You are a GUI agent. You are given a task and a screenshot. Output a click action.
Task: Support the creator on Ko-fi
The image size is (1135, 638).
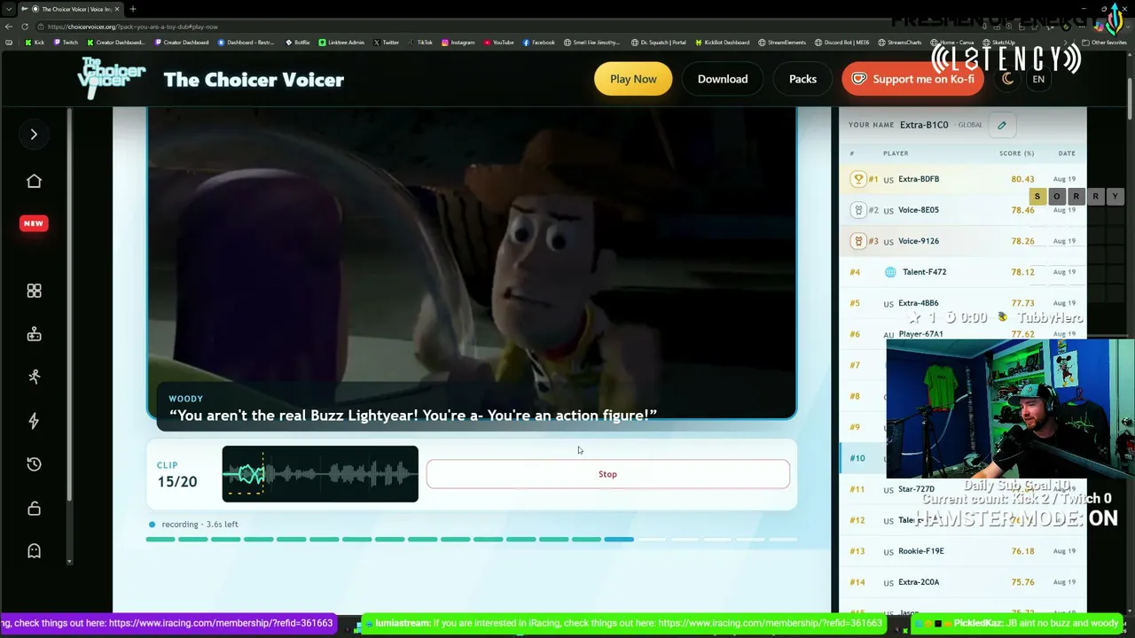913,79
